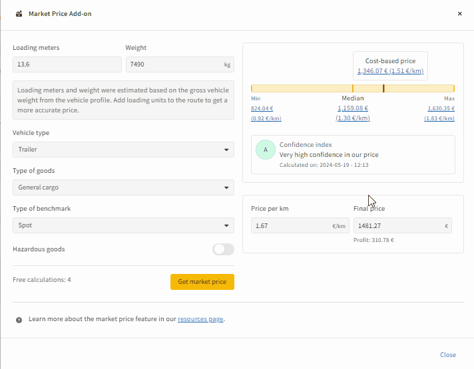The height and width of the screenshot is (369, 474).
Task: Open the resources page link
Action: pyautogui.click(x=200, y=319)
